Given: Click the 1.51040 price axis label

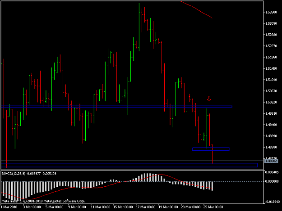Looking at the screenshot, I should pos(271,80).
